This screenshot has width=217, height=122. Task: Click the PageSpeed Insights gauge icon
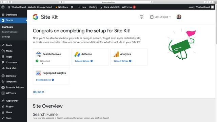38,73
